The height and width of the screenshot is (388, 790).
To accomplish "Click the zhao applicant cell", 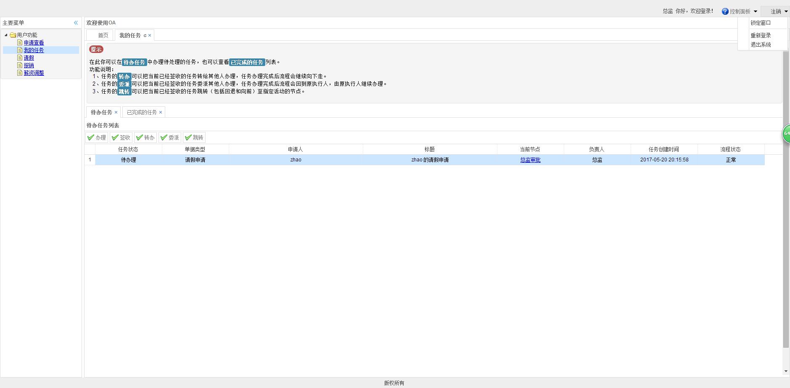I will click(296, 160).
